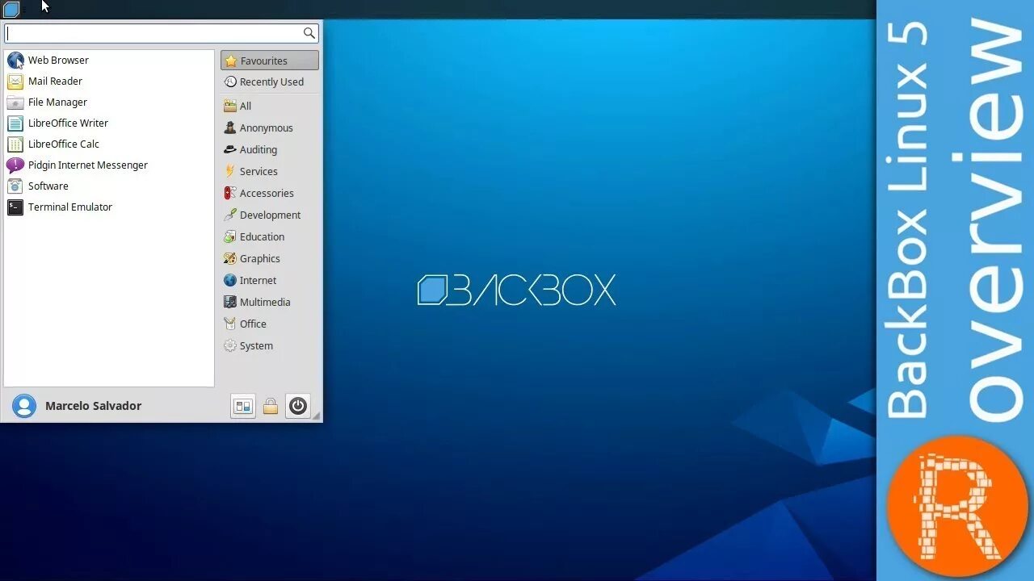The width and height of the screenshot is (1034, 581).
Task: Open the Office category label
Action: pyautogui.click(x=253, y=324)
